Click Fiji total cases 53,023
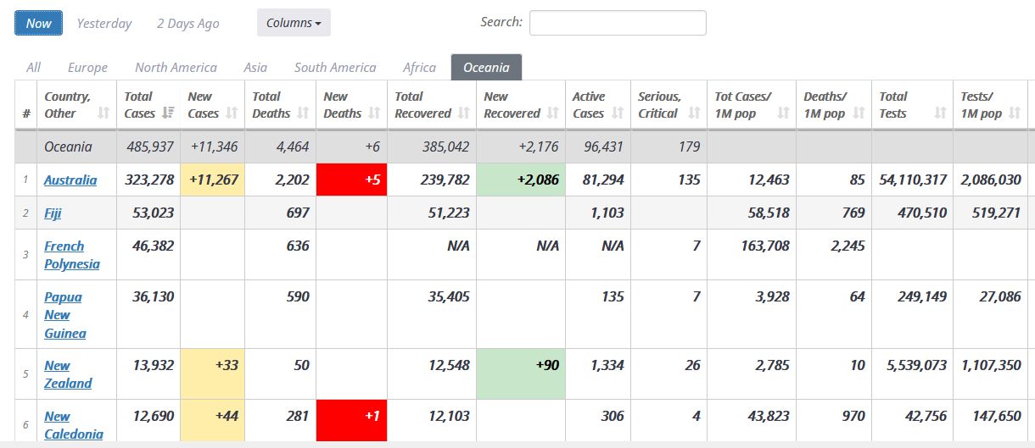The height and width of the screenshot is (448, 1035). (154, 213)
